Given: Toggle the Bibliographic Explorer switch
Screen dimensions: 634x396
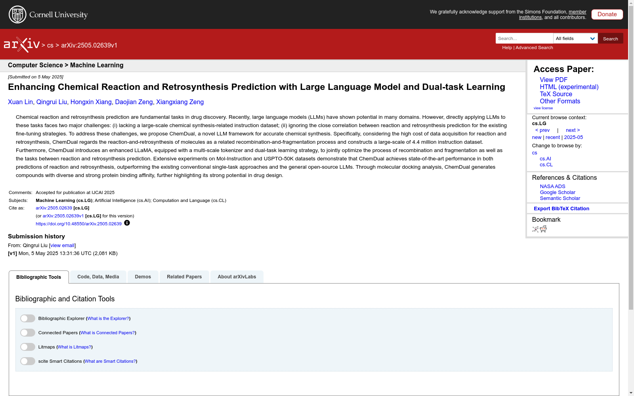Looking at the screenshot, I should pyautogui.click(x=28, y=318).
